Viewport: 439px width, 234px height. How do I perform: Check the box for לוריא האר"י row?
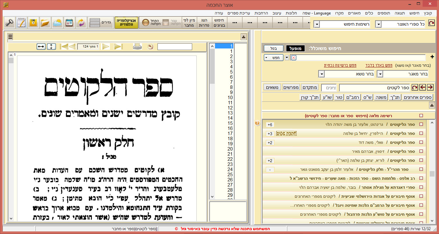tap(421, 160)
